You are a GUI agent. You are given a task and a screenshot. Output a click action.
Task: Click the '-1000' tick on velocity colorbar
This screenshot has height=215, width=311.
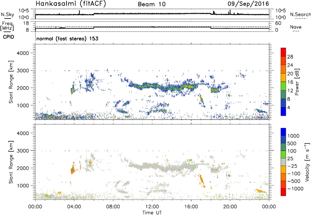tap(295, 189)
